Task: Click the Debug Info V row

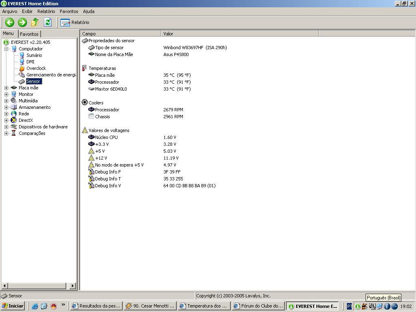Action: [152, 185]
